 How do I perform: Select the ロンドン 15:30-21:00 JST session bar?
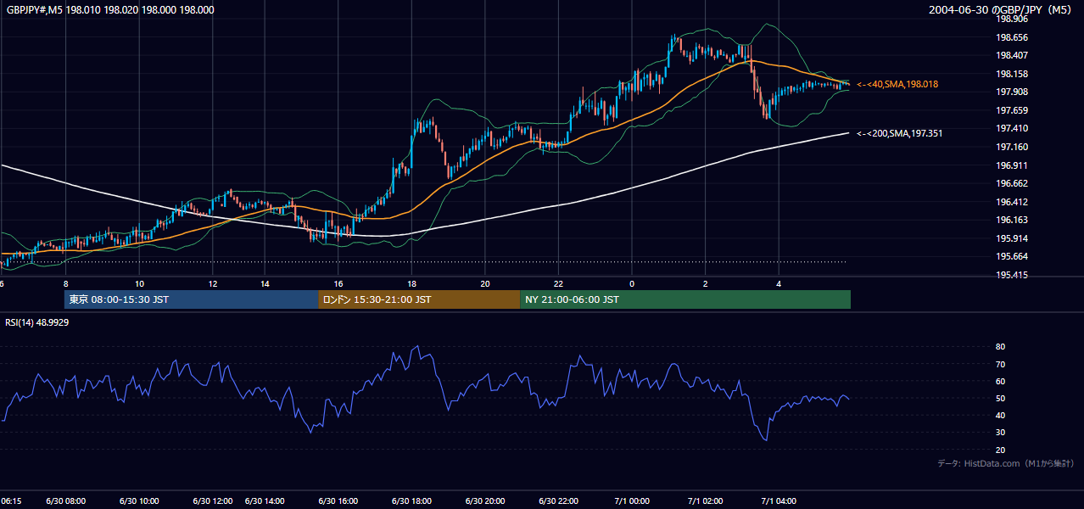(x=419, y=299)
